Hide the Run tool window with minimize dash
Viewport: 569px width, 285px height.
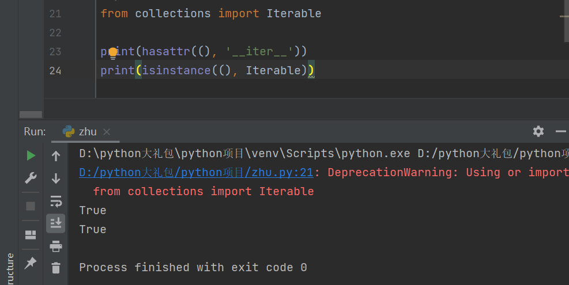560,131
